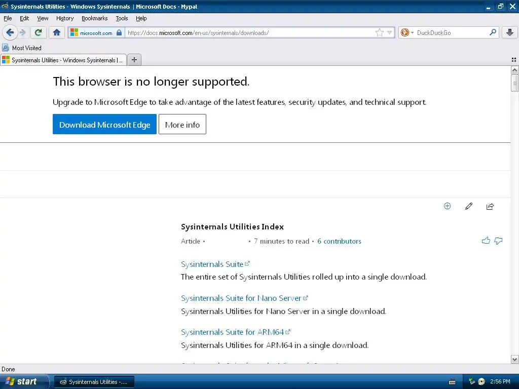Open the Downloads arrow button
Viewport: 519px width, 389px height.
click(x=510, y=32)
